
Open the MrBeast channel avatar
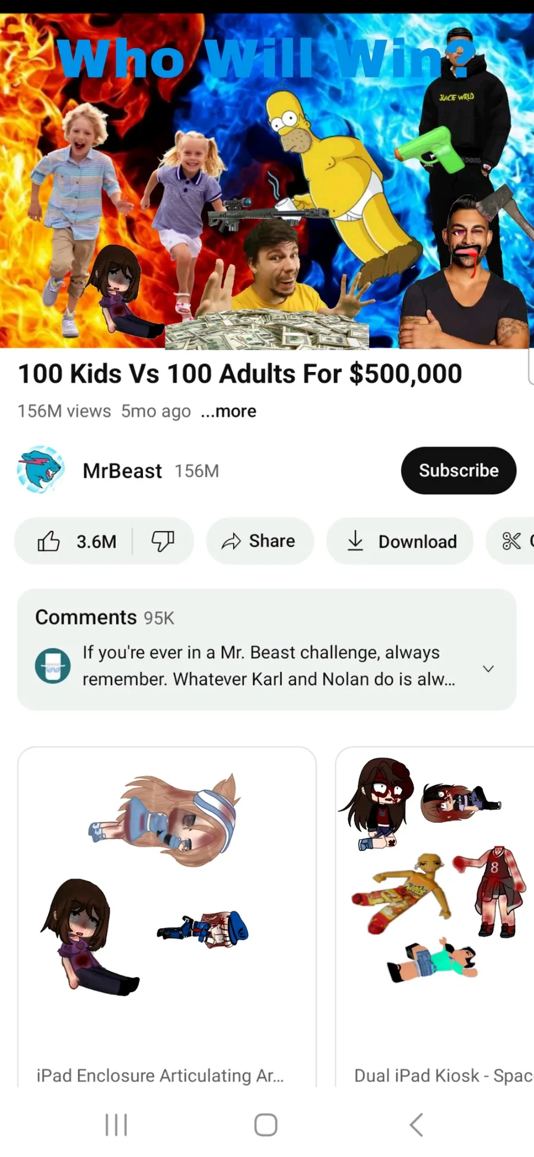click(40, 470)
